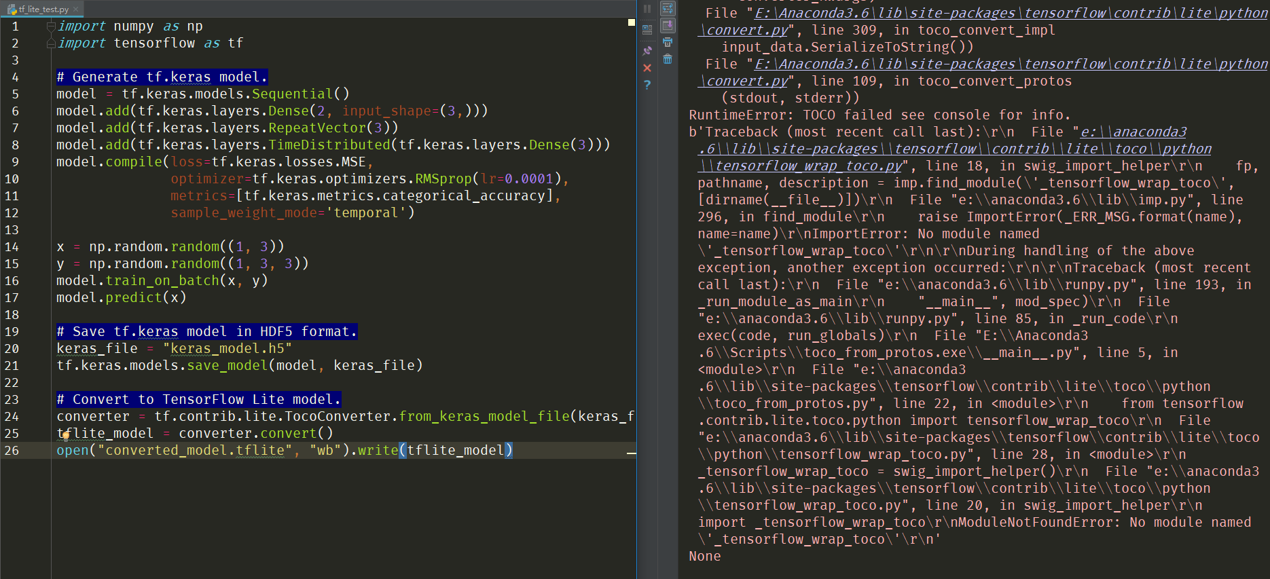Screen dimensions: 1270x579
Task: Click 'from_keras_model_file' on line 24
Action: point(484,417)
